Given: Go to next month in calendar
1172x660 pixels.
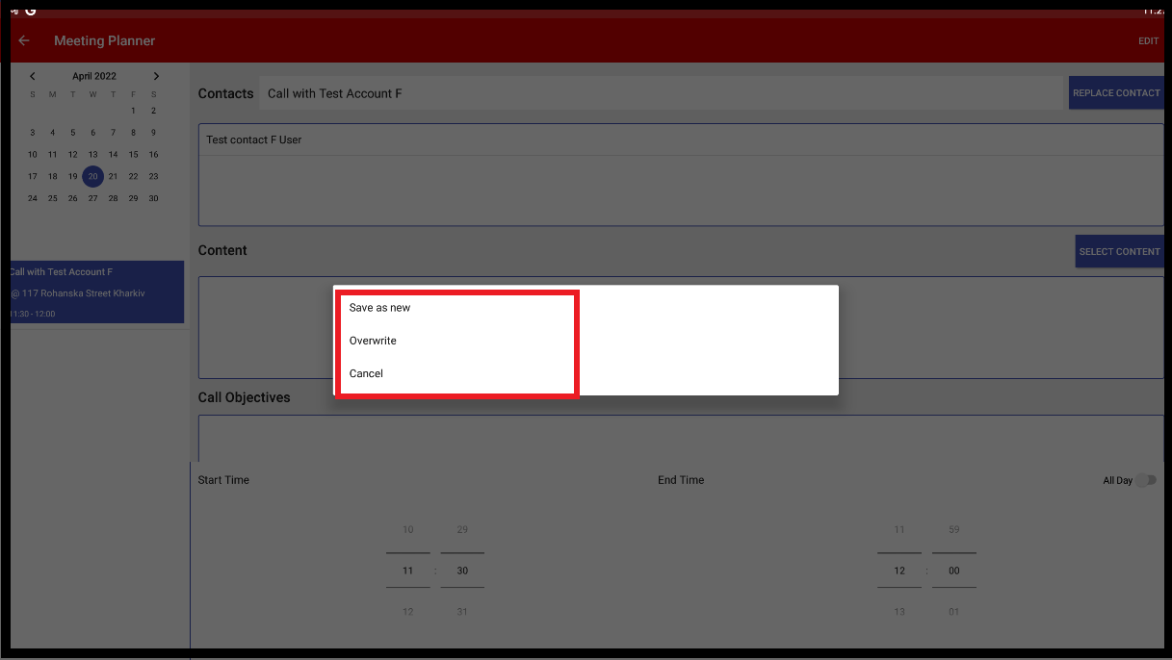Looking at the screenshot, I should tap(156, 76).
